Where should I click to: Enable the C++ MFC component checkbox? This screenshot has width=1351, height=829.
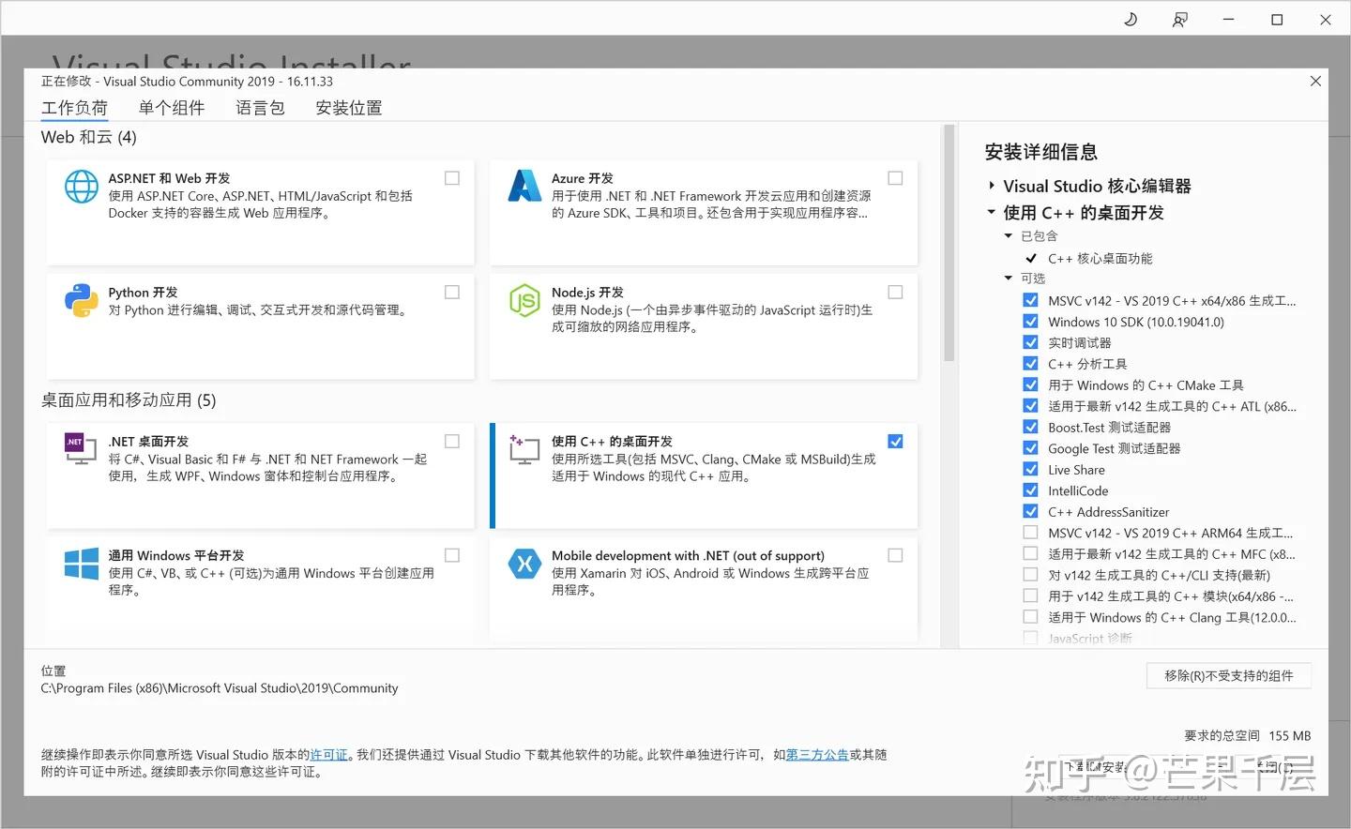pos(1030,553)
